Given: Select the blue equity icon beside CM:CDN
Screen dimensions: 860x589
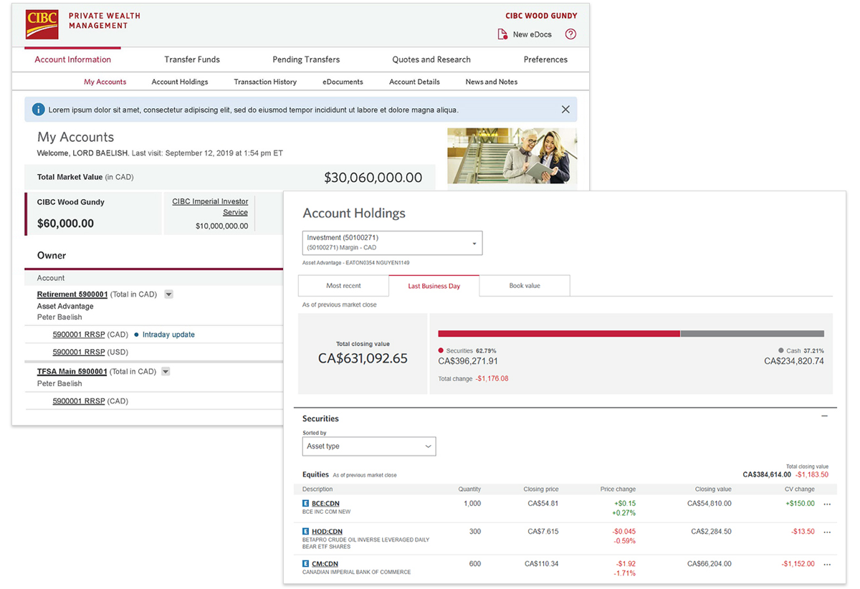Looking at the screenshot, I should tap(305, 564).
